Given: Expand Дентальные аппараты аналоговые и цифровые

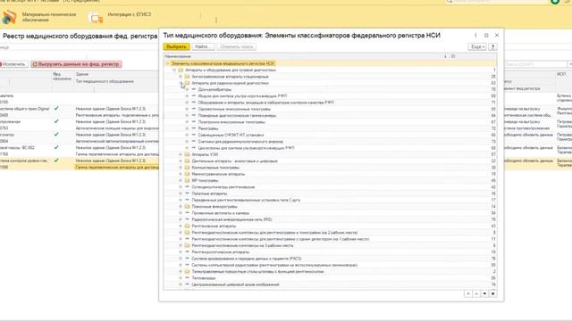Looking at the screenshot, I should (181, 161).
